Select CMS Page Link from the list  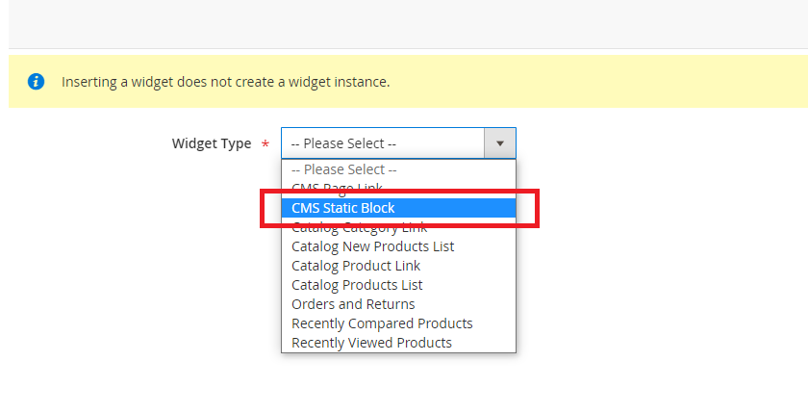337,188
